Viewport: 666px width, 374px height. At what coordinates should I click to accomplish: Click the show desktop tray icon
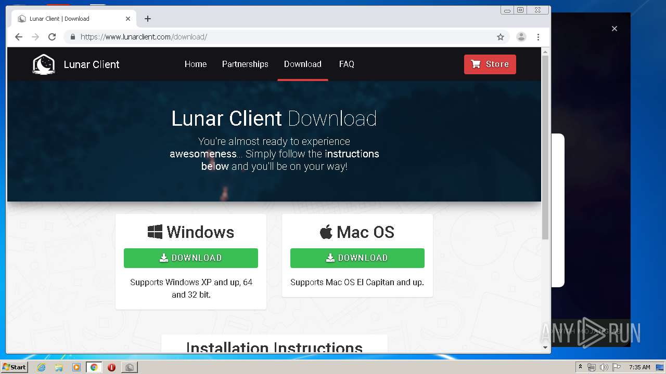(660, 367)
